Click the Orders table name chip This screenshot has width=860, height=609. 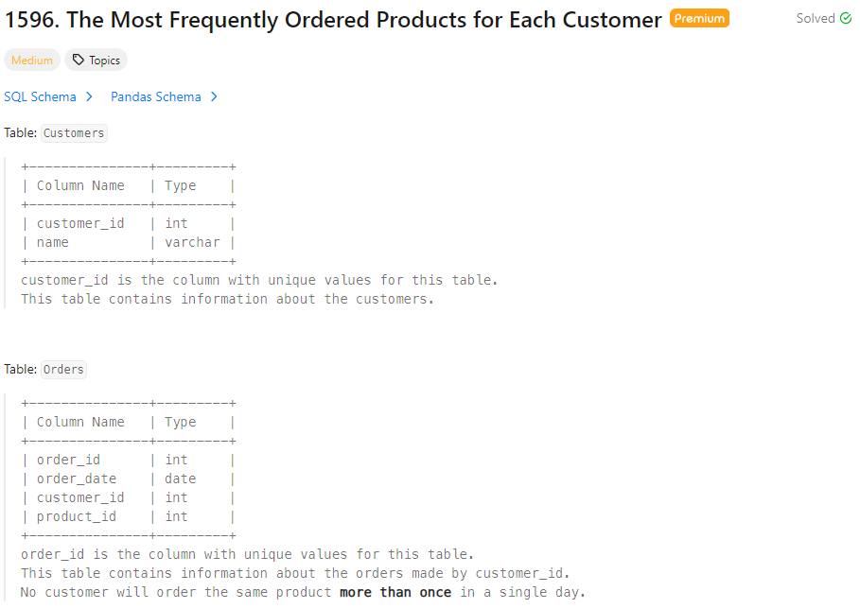point(63,370)
